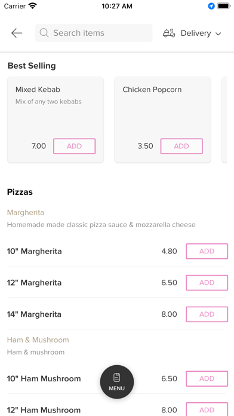Select the Margherita category heading
Image resolution: width=234 pixels, height=416 pixels.
[26, 213]
